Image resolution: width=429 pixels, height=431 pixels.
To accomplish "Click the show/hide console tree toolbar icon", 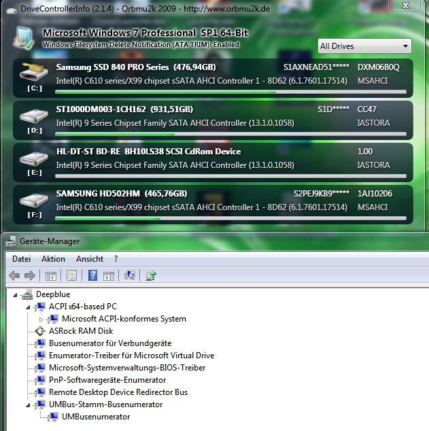I will 51,276.
